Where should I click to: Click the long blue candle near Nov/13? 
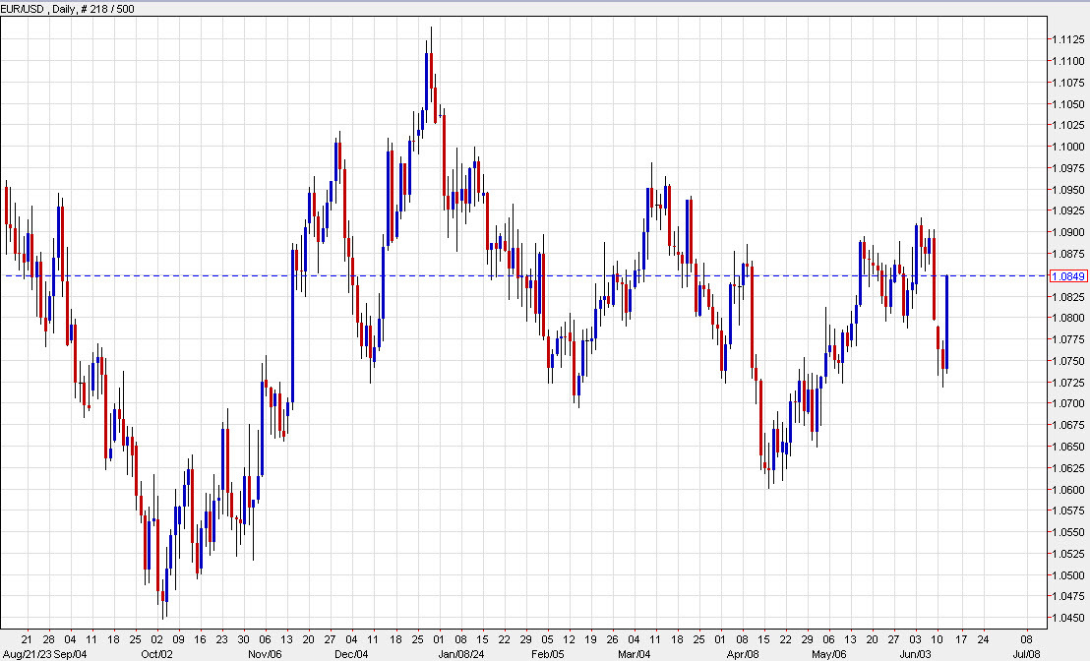click(292, 325)
